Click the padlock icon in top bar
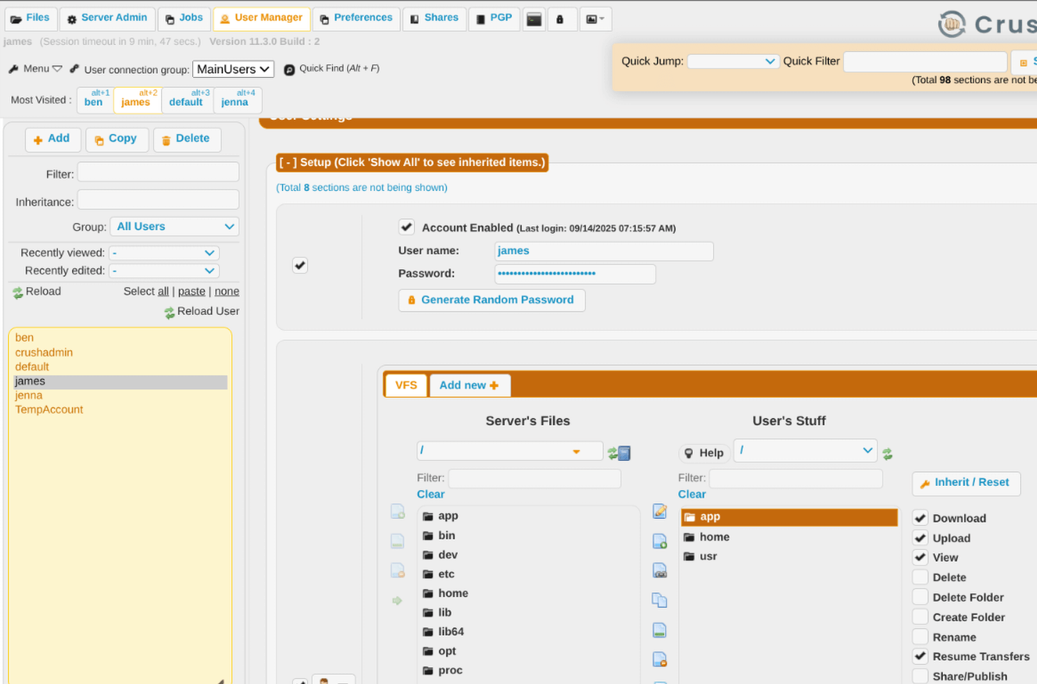Screen dimensions: 1037x684 561,19
